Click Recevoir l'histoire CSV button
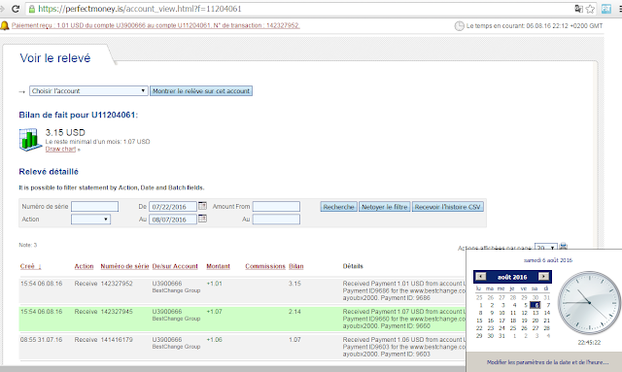Image resolution: width=622 pixels, height=372 pixels. 447,207
